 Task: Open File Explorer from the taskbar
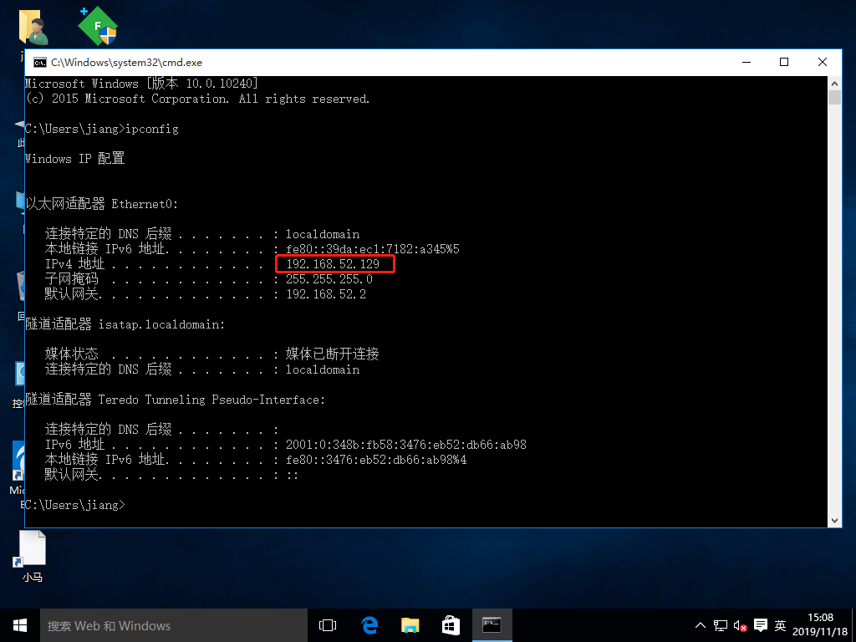(410, 625)
